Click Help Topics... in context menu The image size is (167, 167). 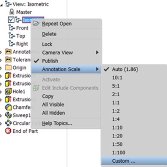click(57, 123)
